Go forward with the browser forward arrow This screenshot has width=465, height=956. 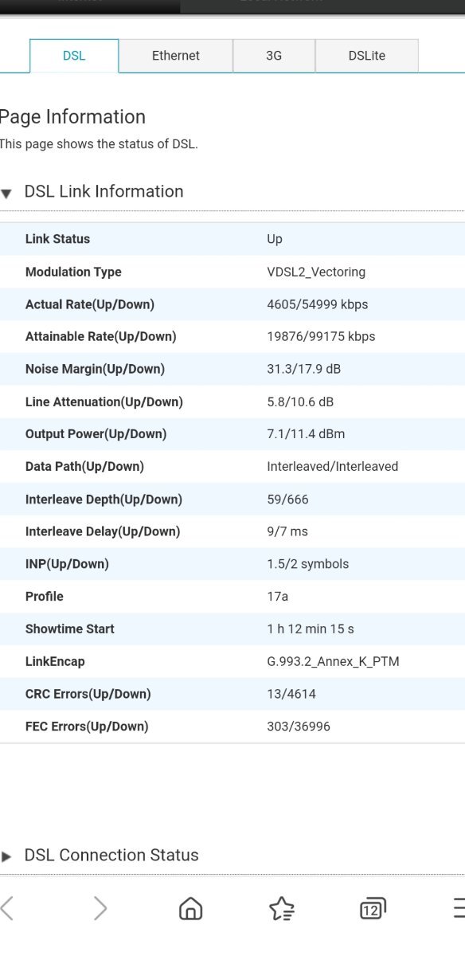(100, 907)
